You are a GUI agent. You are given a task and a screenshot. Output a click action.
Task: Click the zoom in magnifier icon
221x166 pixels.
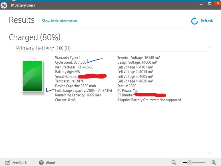[214, 163]
